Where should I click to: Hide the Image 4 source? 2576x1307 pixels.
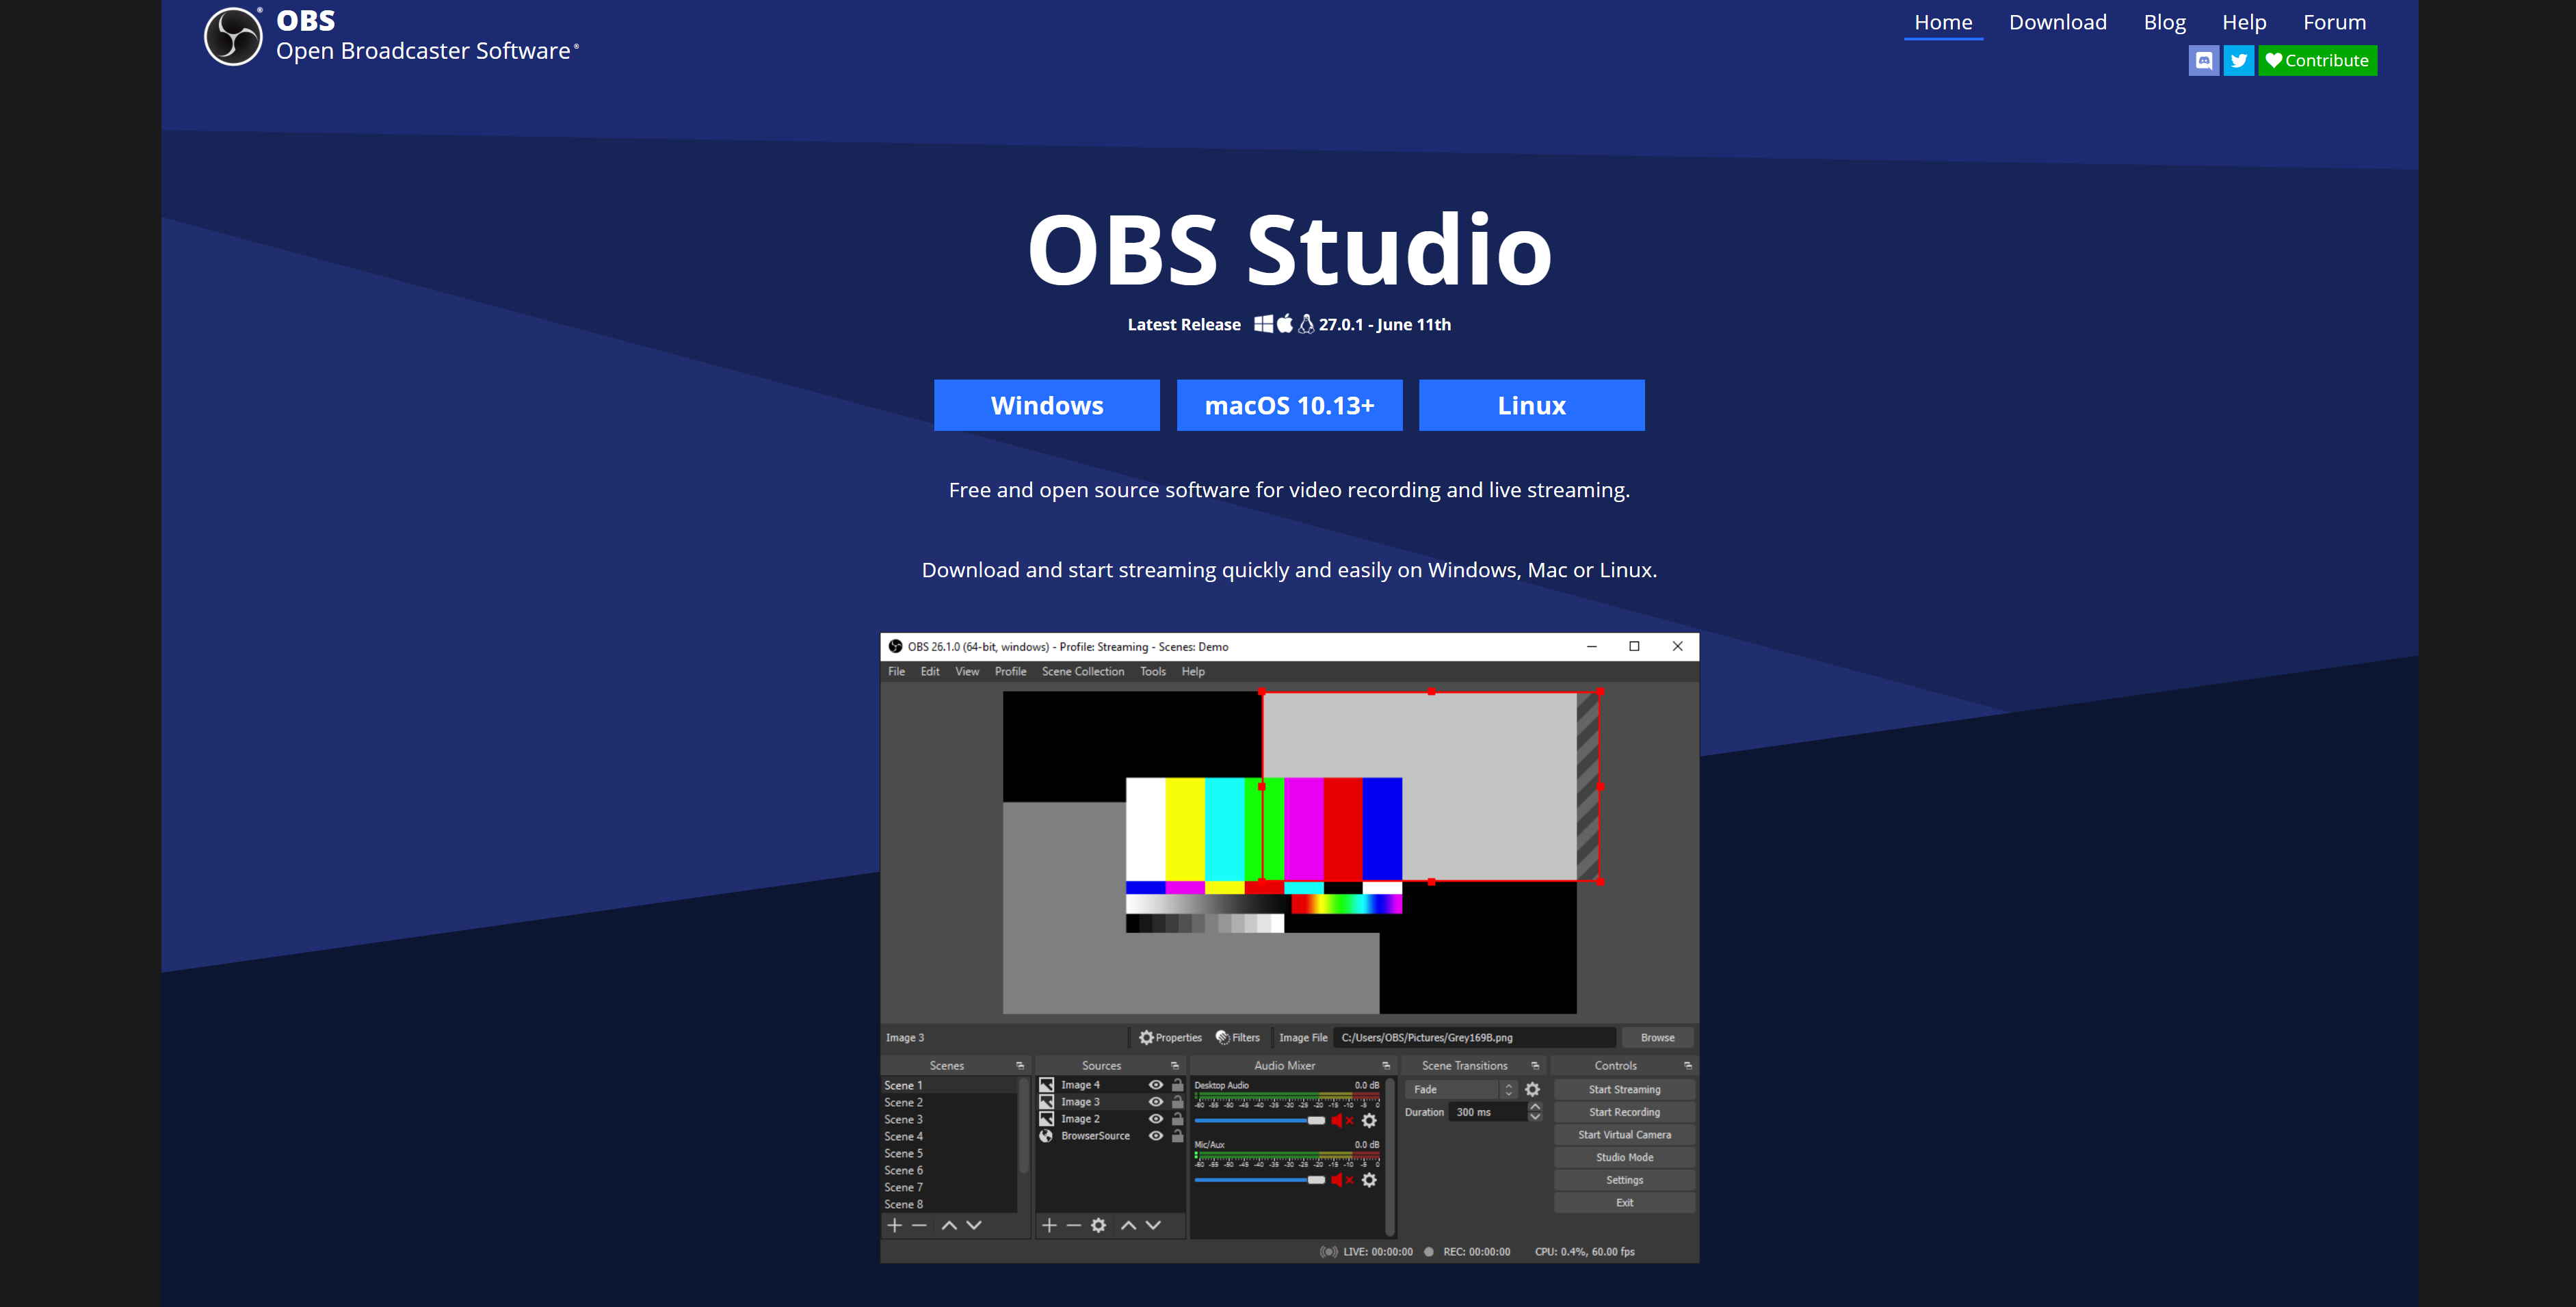[x=1155, y=1085]
